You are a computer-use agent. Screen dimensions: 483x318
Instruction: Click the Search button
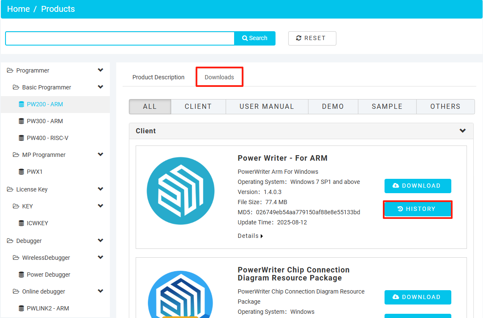255,38
